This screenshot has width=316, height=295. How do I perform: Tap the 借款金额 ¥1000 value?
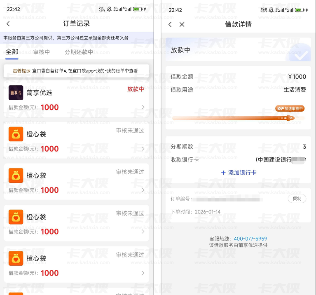pos(297,77)
